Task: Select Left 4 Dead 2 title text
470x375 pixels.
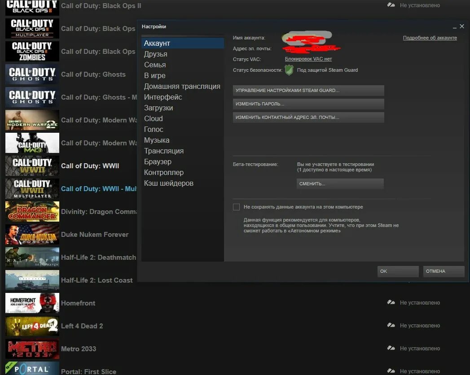Action: click(82, 326)
